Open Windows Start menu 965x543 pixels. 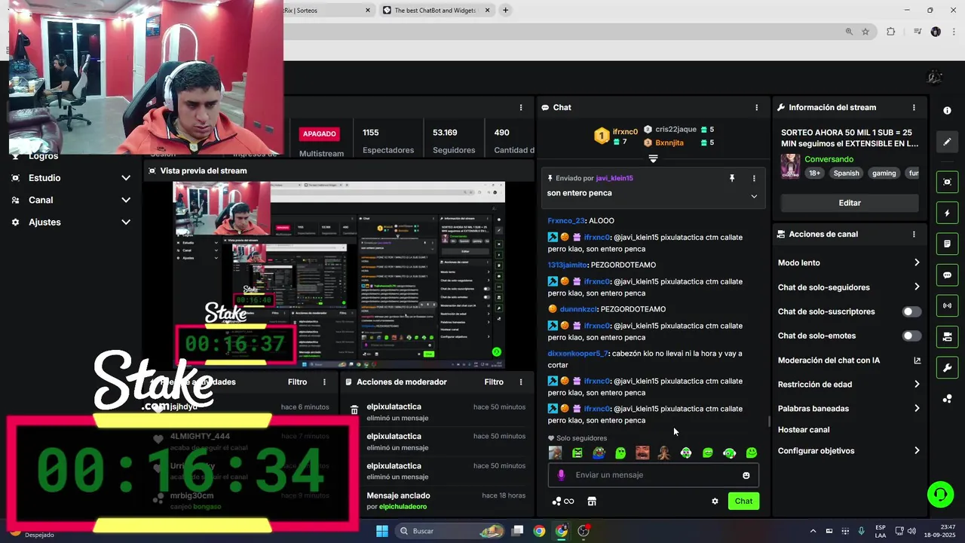382,531
